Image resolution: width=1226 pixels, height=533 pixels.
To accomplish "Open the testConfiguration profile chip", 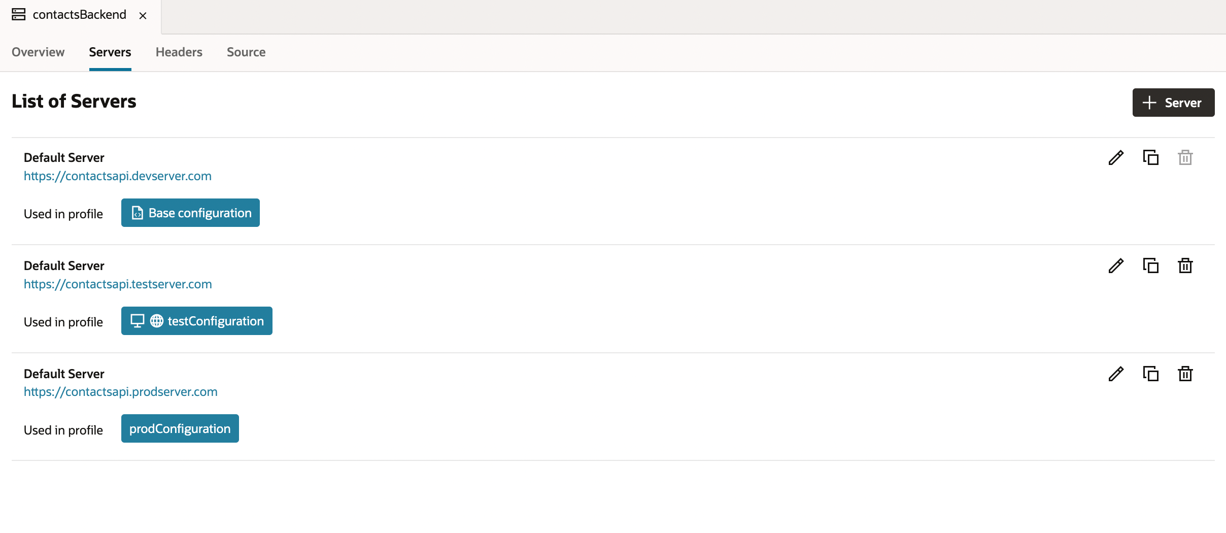I will [197, 321].
